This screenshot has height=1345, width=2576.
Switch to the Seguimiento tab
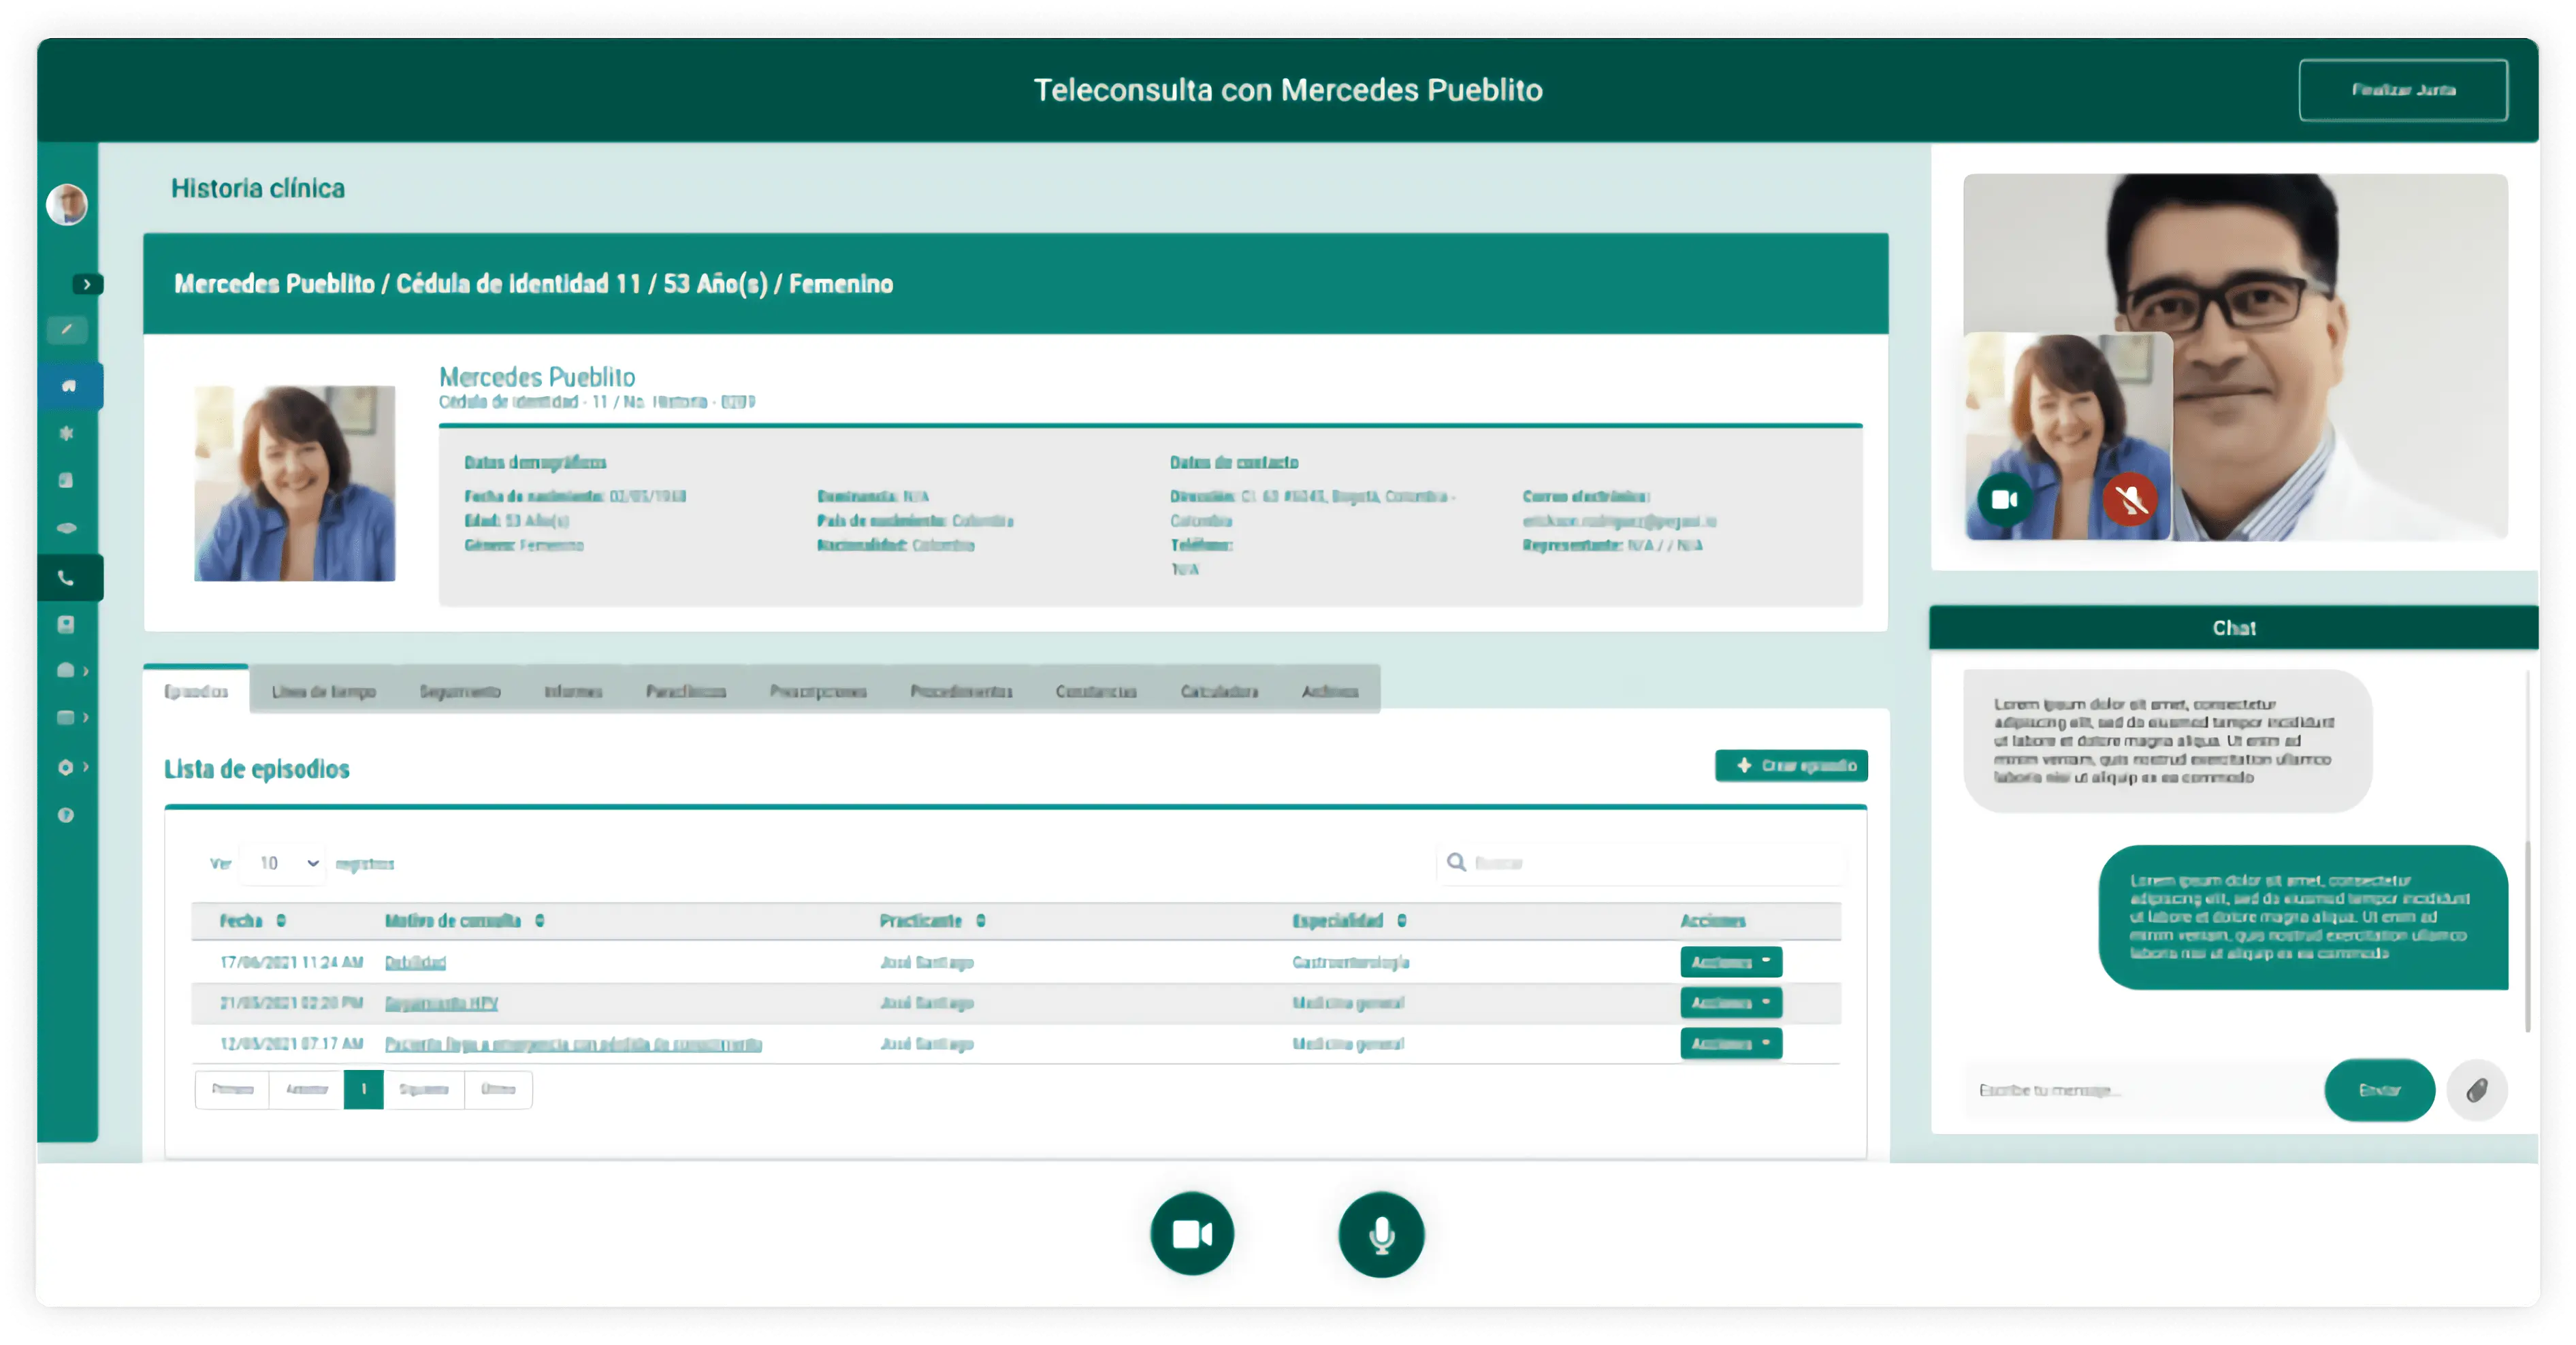[x=460, y=691]
